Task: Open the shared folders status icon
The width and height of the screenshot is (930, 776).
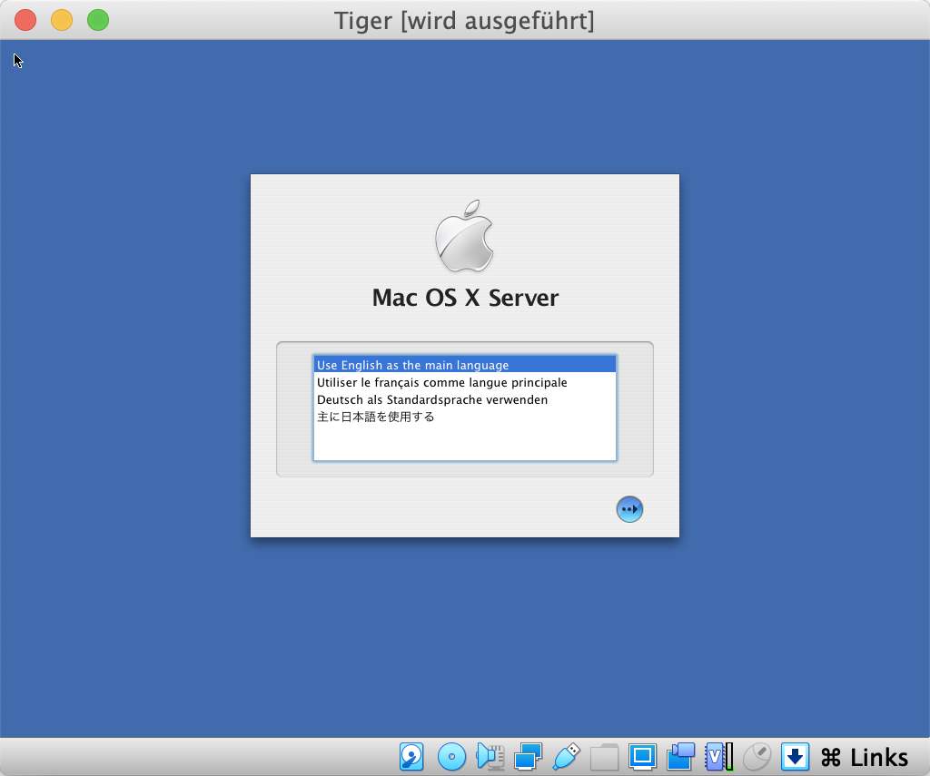Action: [x=604, y=757]
